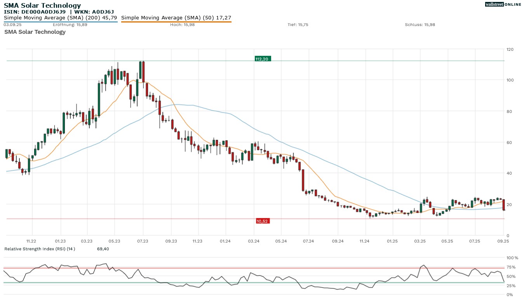This screenshot has width=524, height=305.
Task: Click the 03.25 date axis label
Action: pyautogui.click(x=420, y=241)
